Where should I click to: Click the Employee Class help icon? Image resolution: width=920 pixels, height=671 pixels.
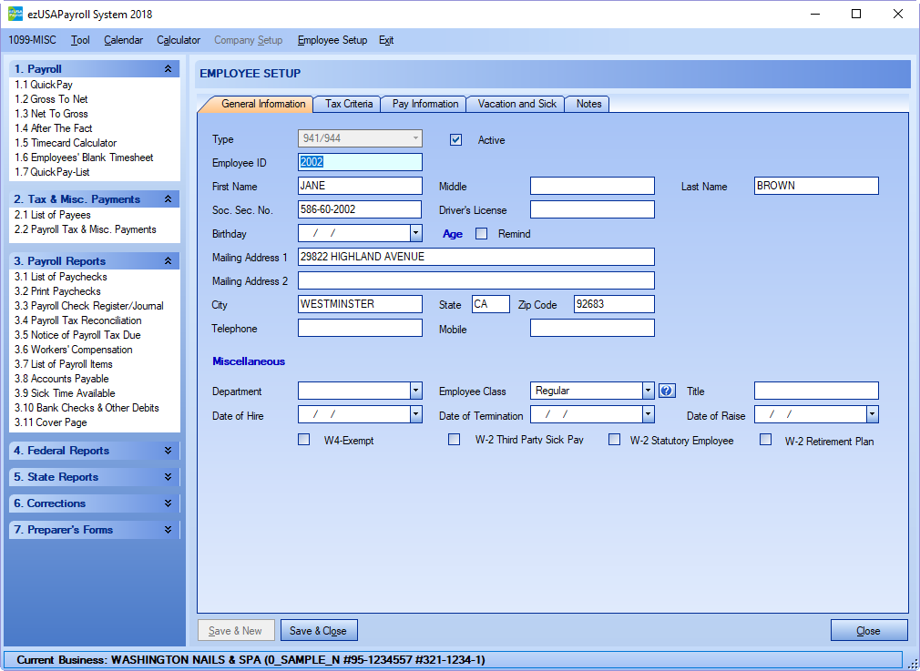click(667, 391)
